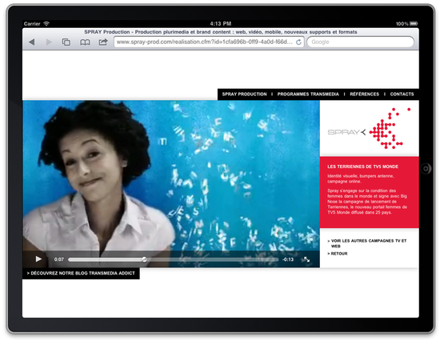Tap the Safari back arrow
This screenshot has width=440, height=341.
pos(32,42)
